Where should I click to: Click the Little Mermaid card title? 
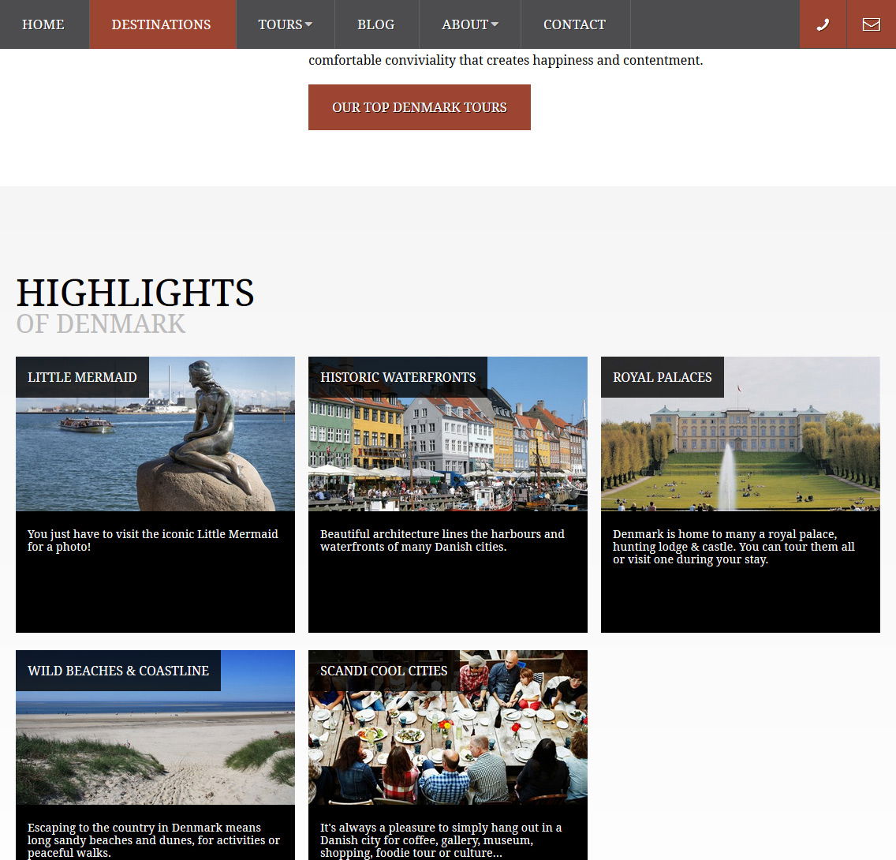tap(82, 377)
